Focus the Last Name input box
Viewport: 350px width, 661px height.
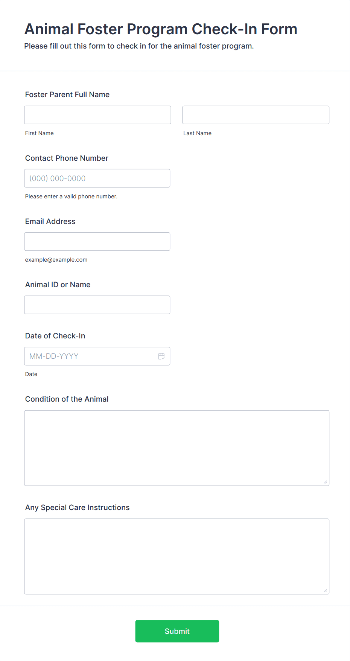[256, 115]
